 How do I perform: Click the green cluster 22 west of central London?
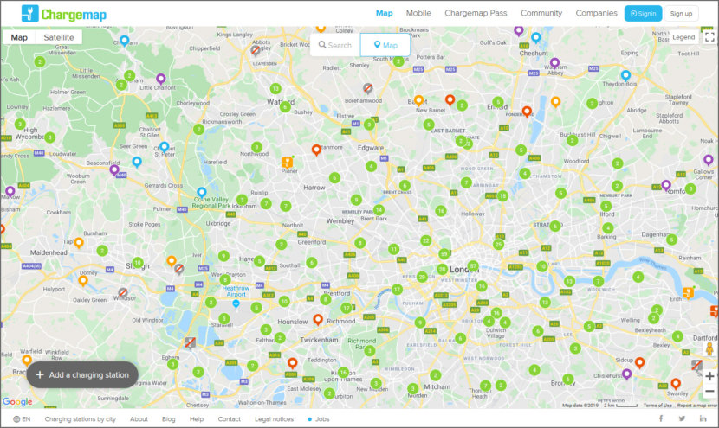tap(425, 240)
